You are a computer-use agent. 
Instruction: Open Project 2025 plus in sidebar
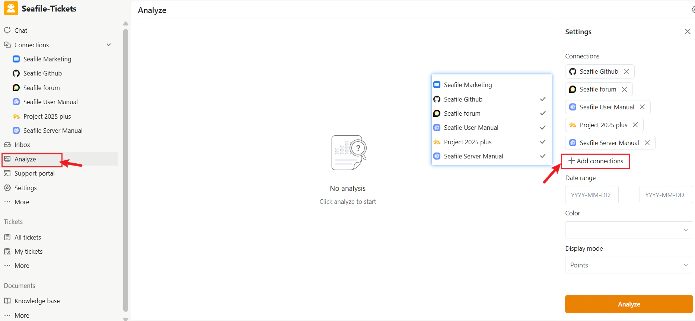click(x=47, y=116)
